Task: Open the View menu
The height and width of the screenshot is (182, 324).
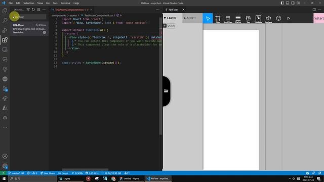Action: (40, 3)
